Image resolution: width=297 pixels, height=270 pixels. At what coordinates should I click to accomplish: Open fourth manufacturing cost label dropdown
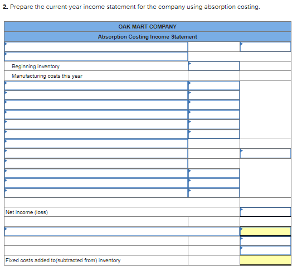click(x=96, y=115)
